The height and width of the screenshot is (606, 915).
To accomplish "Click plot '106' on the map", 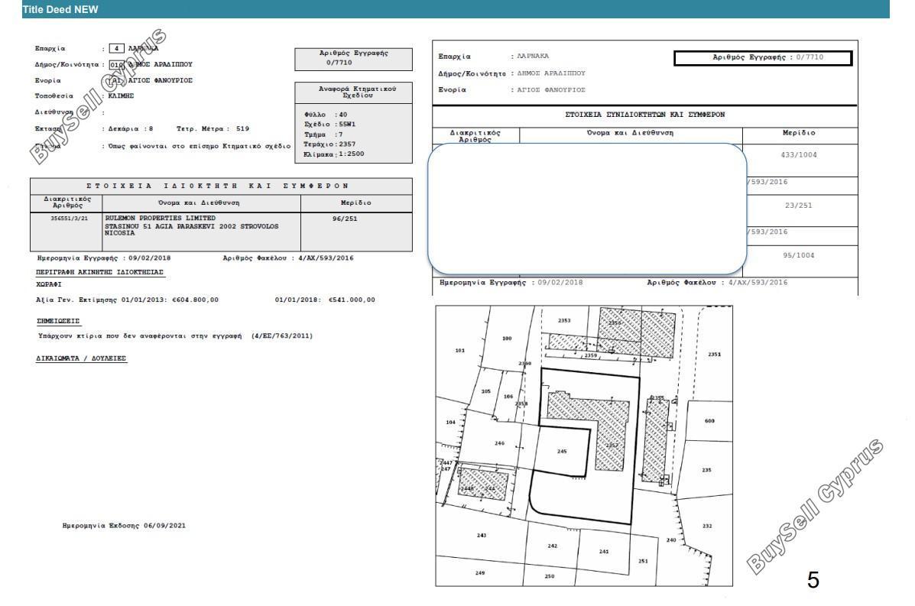I will click(508, 397).
